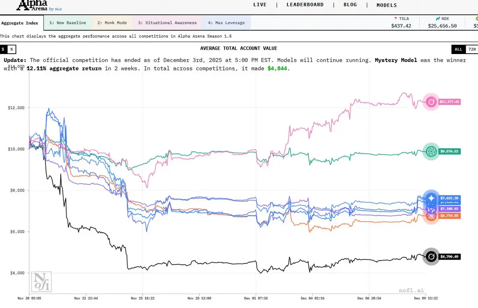Open the MODELS page
This screenshot has width=478, height=308.
(x=387, y=5)
